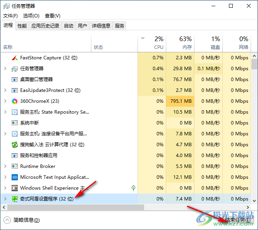Open the 查看(V) menu
Image resolution: width=258 pixels, height=230 pixels.
[53, 16]
